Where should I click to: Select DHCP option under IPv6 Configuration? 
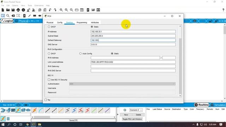point(49,54)
